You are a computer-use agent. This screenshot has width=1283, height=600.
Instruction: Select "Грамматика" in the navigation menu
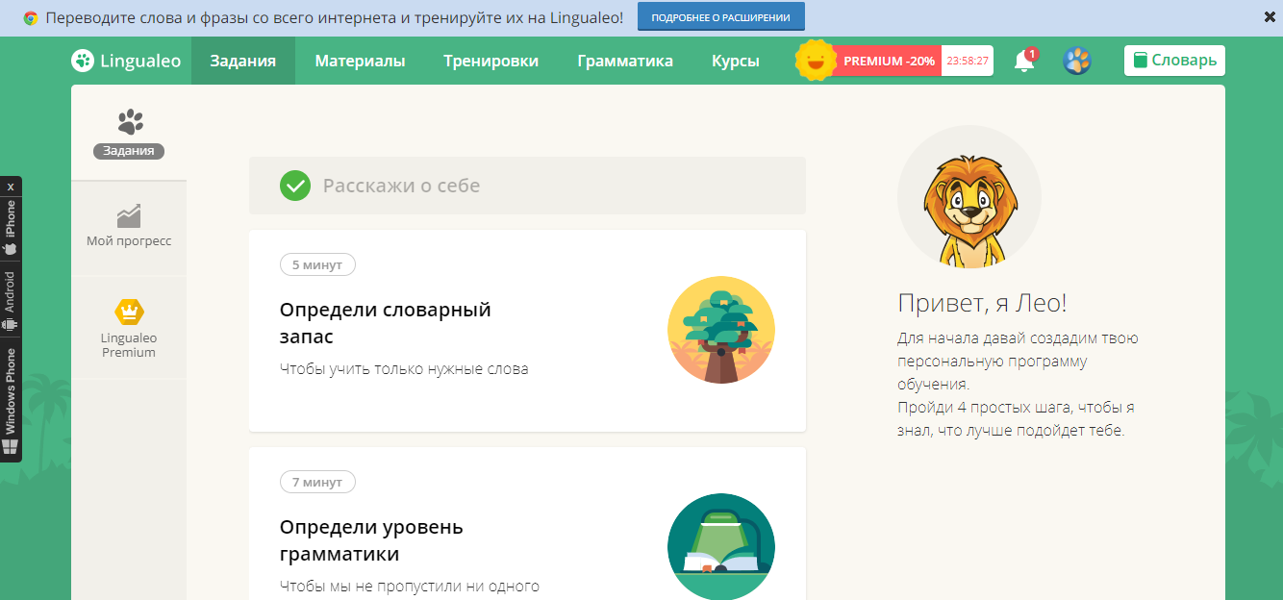coord(624,60)
